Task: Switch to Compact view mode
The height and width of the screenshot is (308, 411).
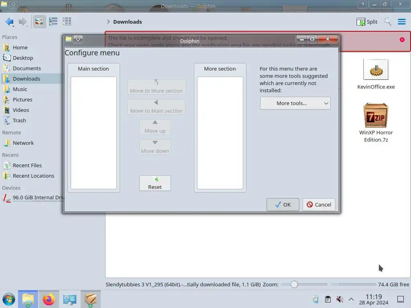Action: coord(53,22)
